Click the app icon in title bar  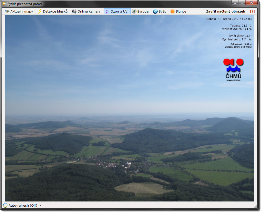click(x=4, y=4)
